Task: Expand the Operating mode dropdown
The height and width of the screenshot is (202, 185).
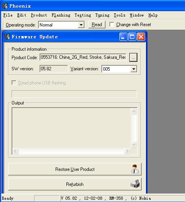Action: [x=81, y=25]
